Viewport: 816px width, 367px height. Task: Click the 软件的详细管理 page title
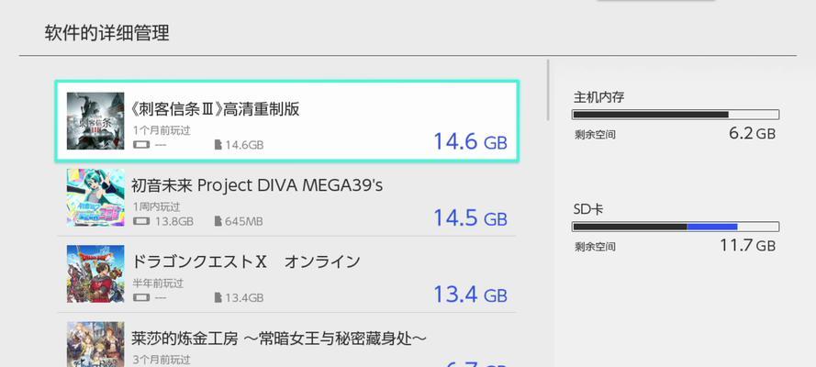(x=106, y=33)
